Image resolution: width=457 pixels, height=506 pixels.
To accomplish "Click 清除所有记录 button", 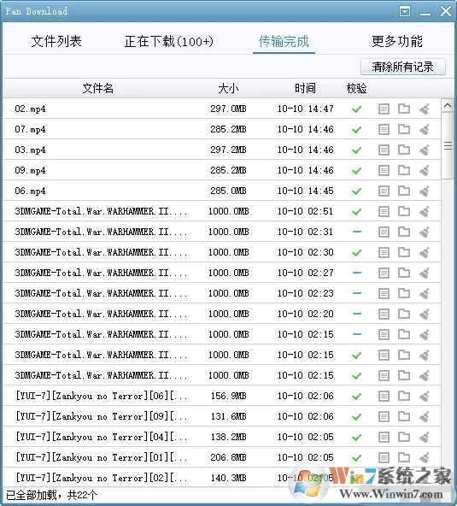I will point(403,67).
